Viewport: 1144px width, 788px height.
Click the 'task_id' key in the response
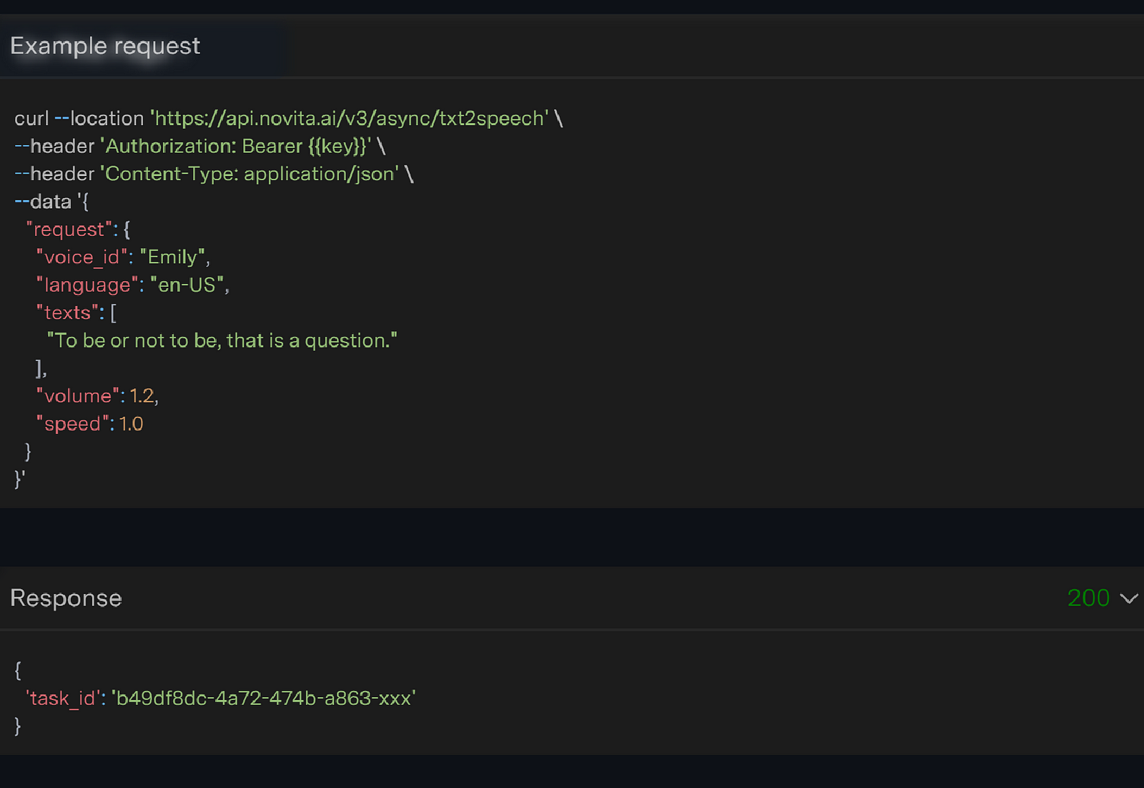[x=61, y=698]
